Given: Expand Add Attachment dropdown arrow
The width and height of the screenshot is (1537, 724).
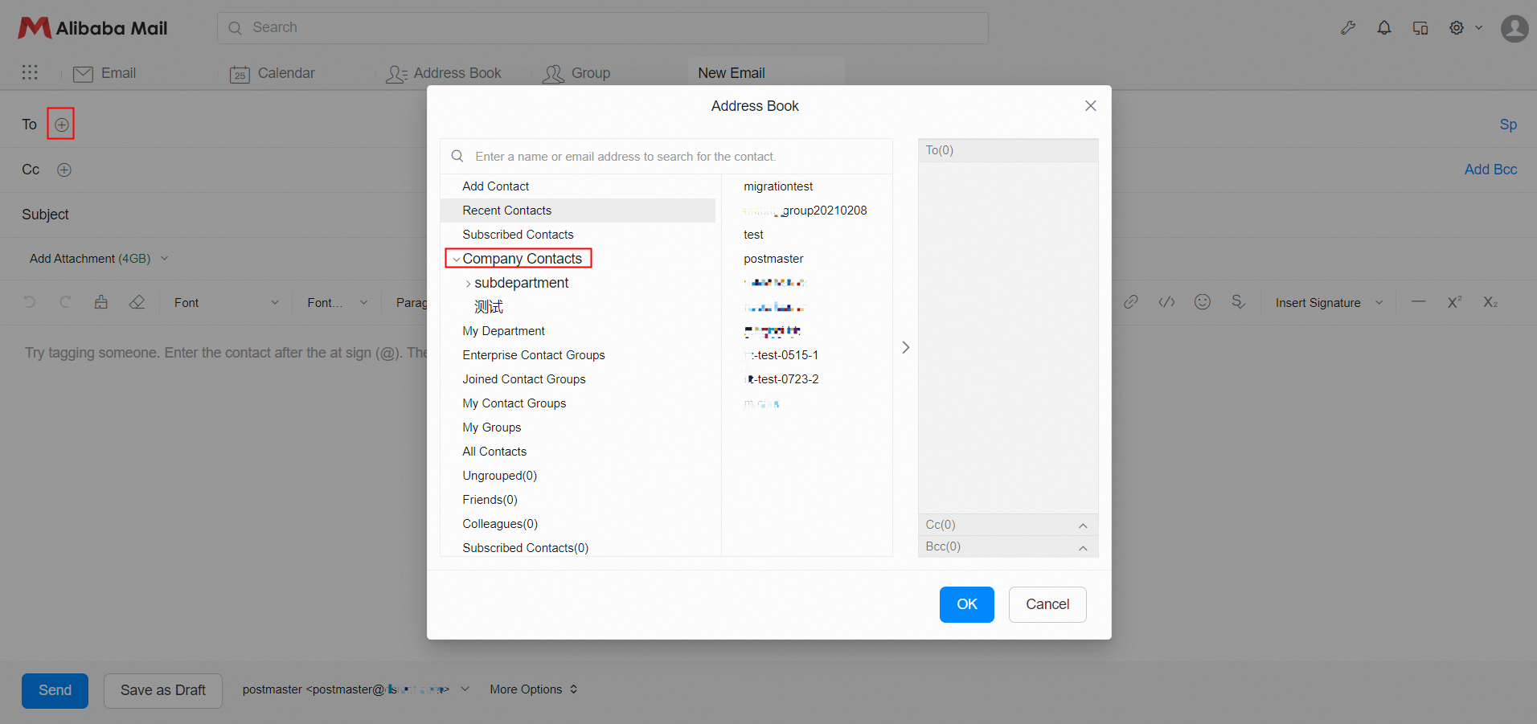Looking at the screenshot, I should pyautogui.click(x=165, y=259).
